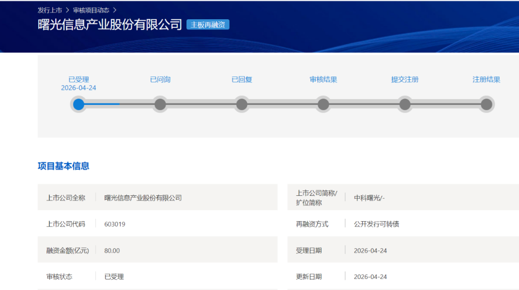Click the chevron arrow after 审核项目动态
519x290 pixels.
click(115, 10)
